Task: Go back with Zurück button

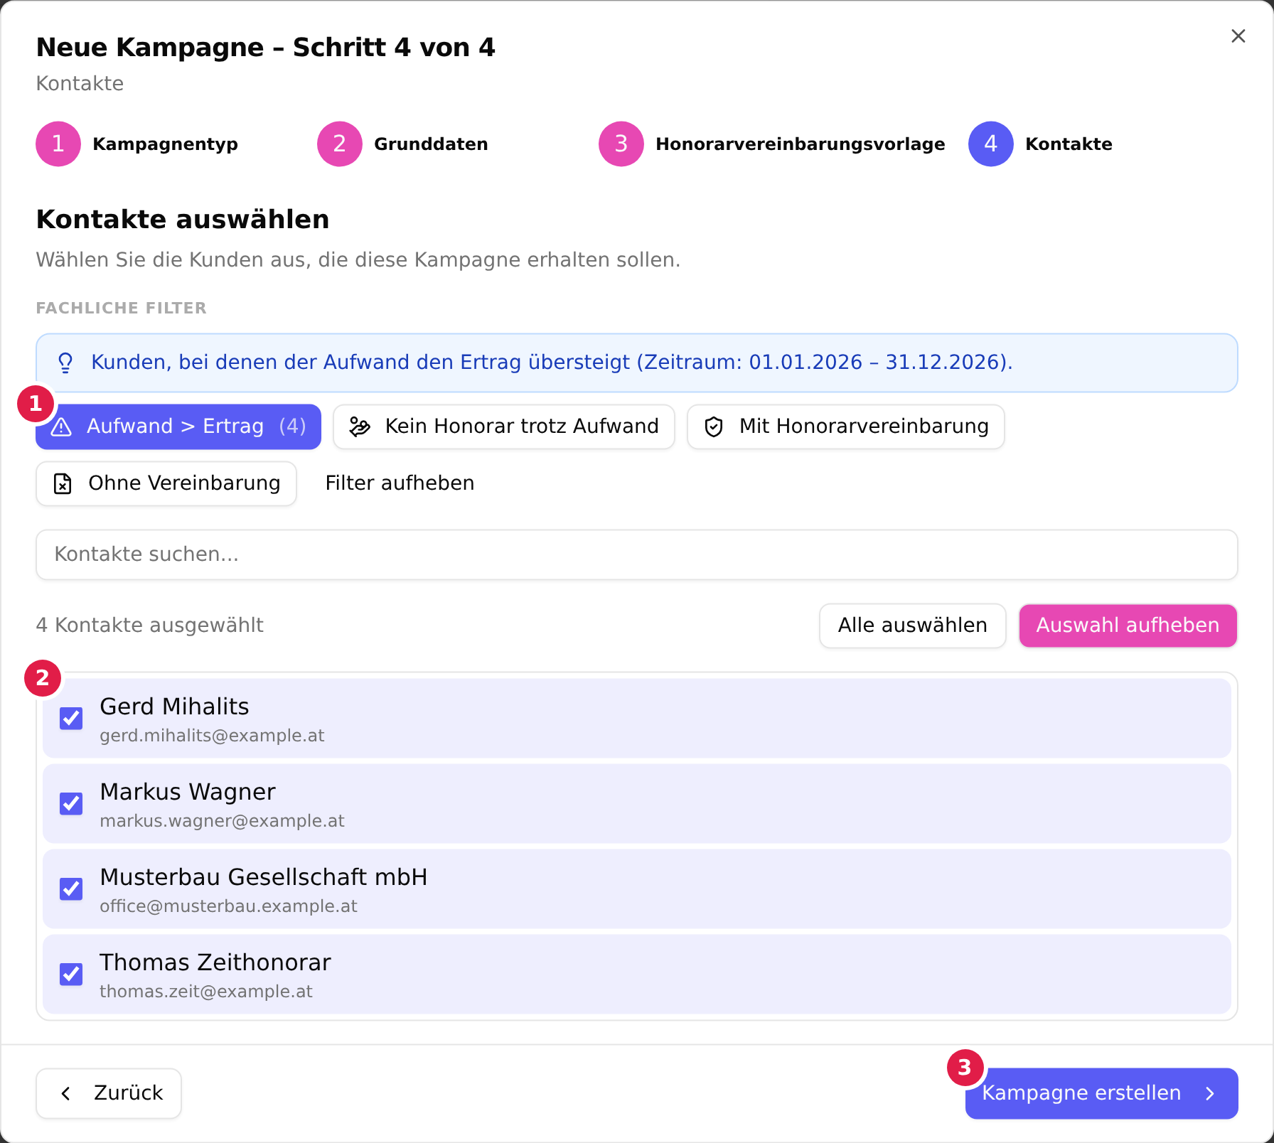Action: [109, 1093]
